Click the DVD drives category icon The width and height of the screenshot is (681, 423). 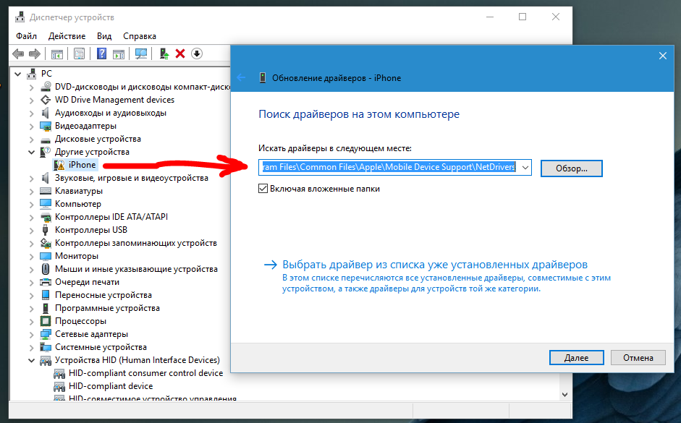coord(46,87)
